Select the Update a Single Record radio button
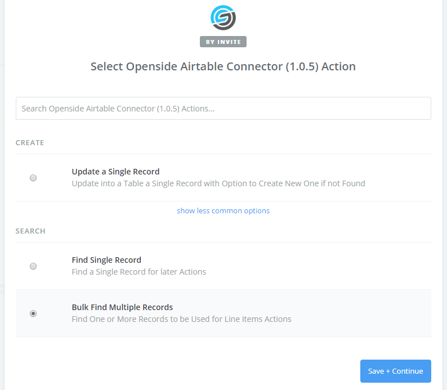447x390 pixels. point(33,178)
